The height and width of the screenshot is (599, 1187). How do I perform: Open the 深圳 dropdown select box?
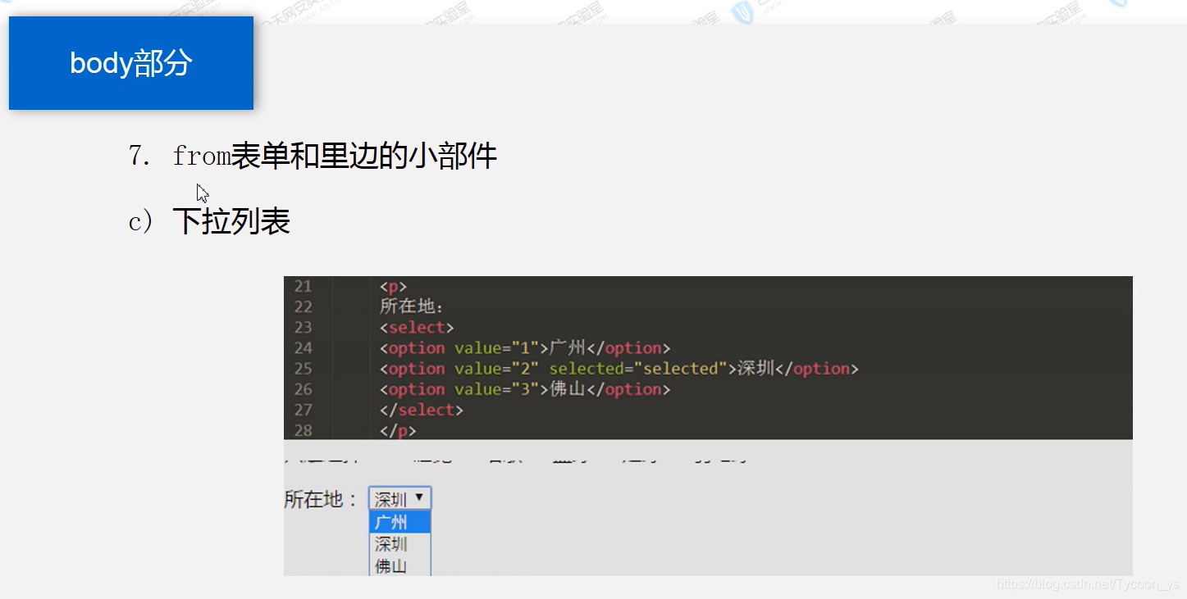click(399, 498)
